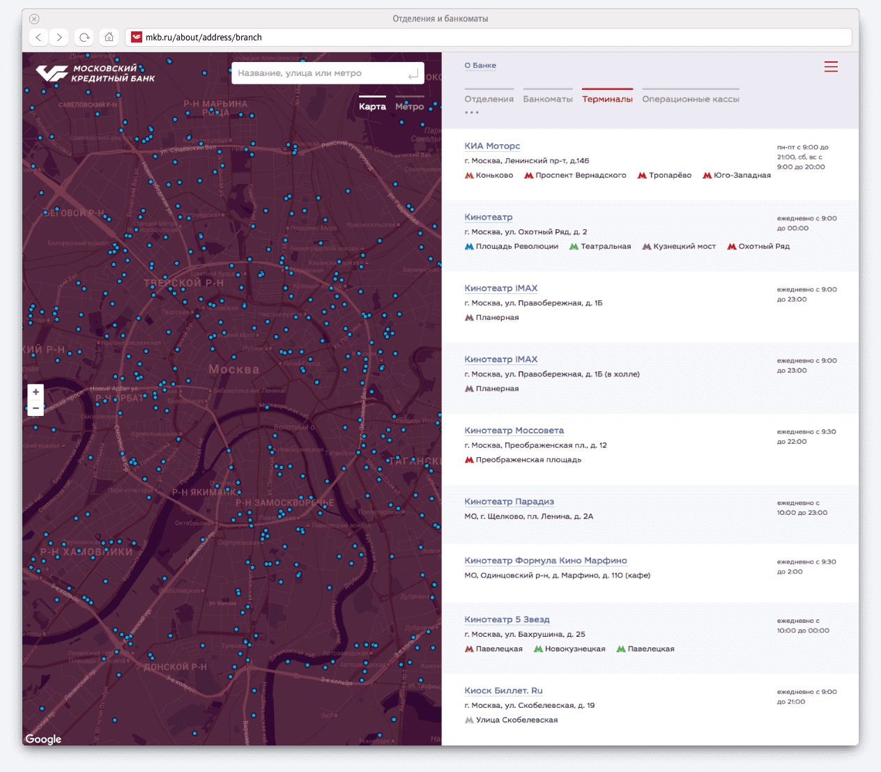Click the browser address bar
The image size is (881, 772).
488,38
